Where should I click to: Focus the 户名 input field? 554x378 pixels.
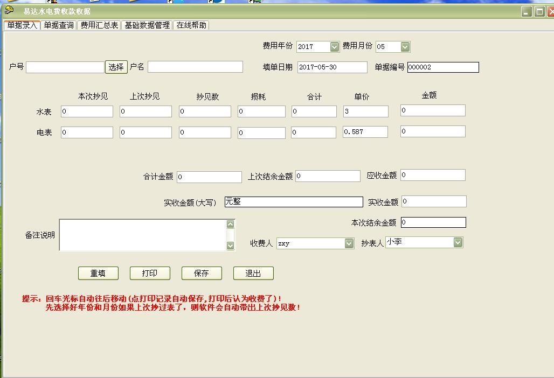pyautogui.click(x=195, y=67)
